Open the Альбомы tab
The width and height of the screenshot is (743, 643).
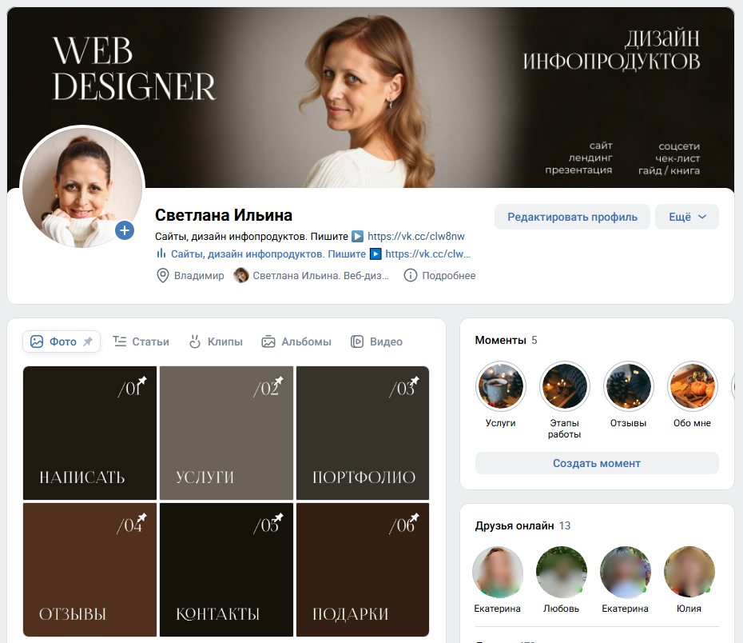click(x=296, y=341)
